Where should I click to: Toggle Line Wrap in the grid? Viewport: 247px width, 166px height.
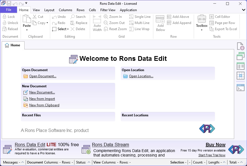(x=139, y=29)
